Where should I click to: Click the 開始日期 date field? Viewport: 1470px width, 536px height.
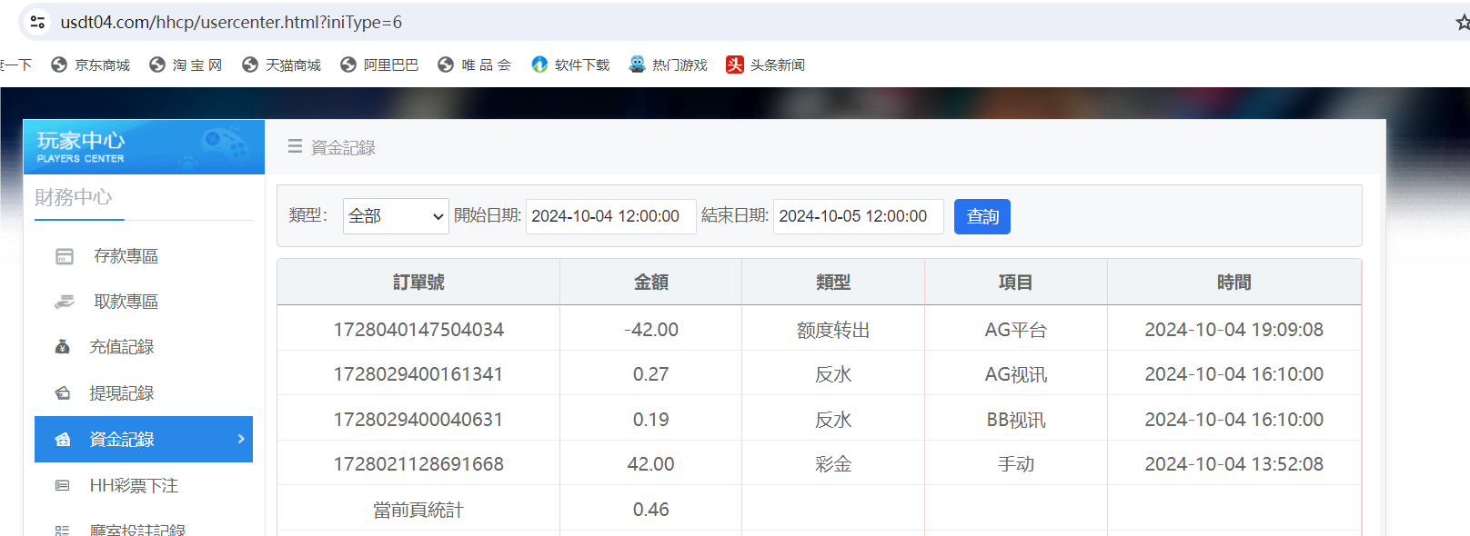(610, 216)
